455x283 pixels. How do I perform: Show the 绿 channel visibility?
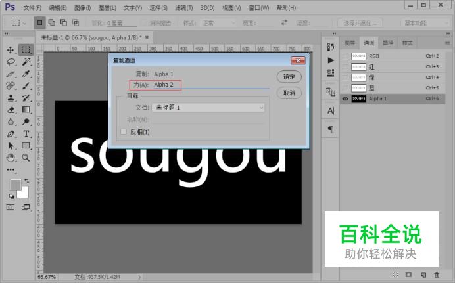point(345,77)
